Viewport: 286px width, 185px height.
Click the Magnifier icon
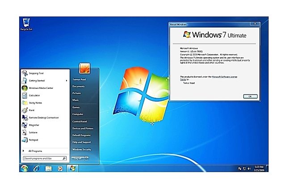[x=25, y=125]
